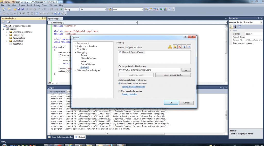Click the warning icon above symbol locations

point(170,47)
